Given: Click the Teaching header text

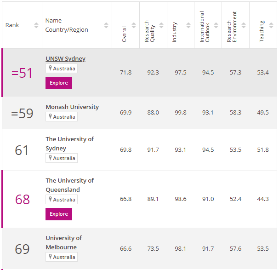Looking at the screenshot, I should click(262, 31).
